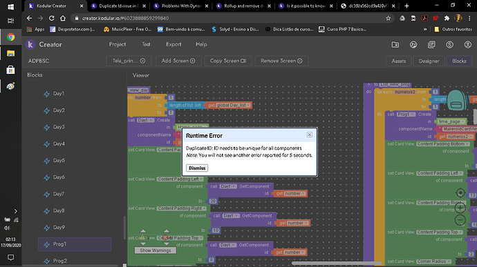477x267 pixels.
Task: Dismiss the Runtime Error dialog
Action: coord(197,168)
